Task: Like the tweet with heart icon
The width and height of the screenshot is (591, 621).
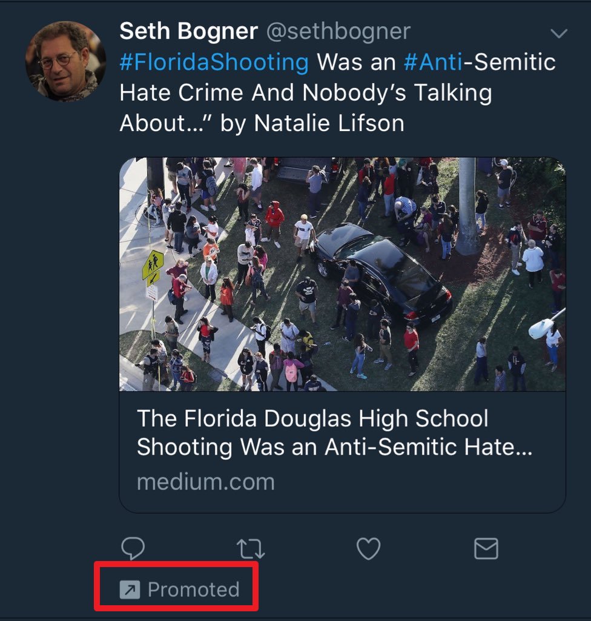Action: coord(368,548)
